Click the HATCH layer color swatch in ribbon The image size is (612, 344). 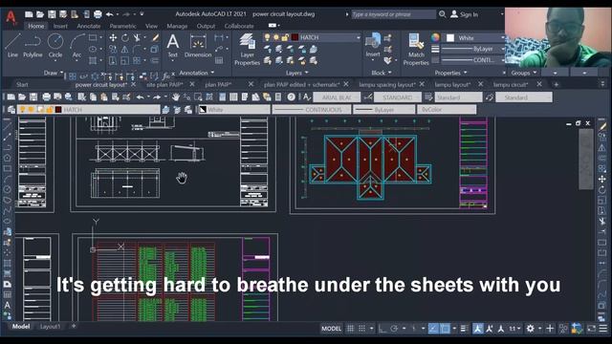[295, 37]
